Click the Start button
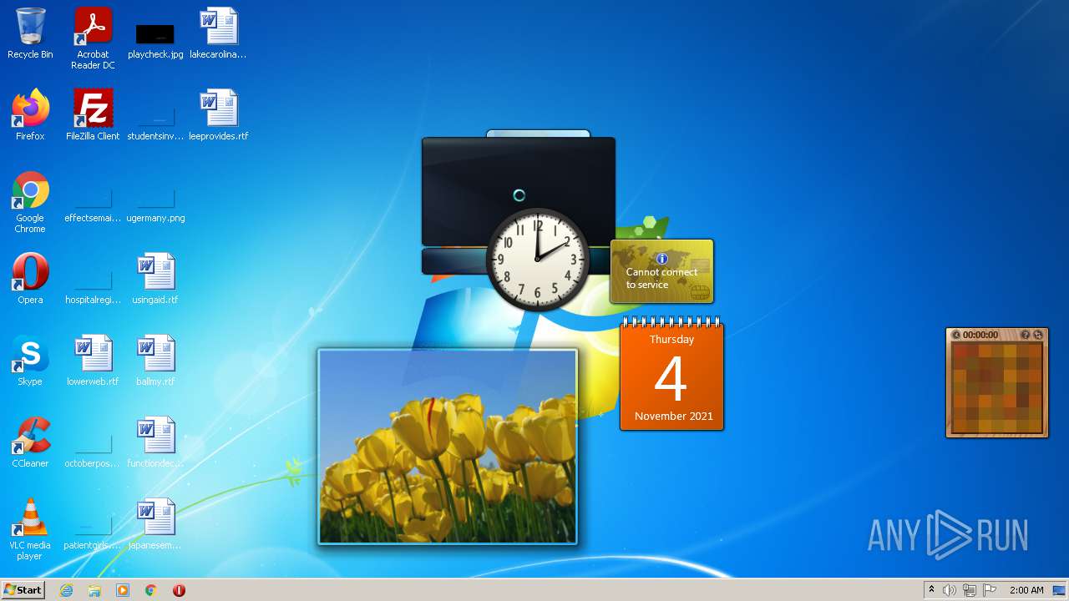Screen dimensions: 1069x601 pos(23,590)
